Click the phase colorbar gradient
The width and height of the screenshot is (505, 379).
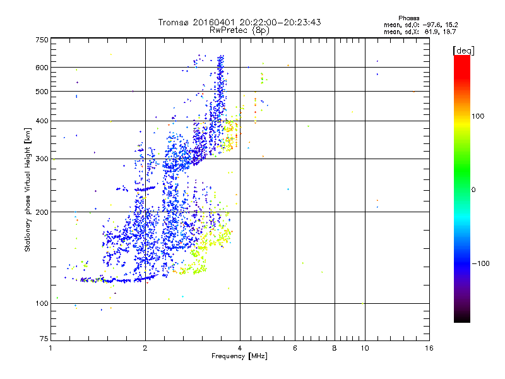(462, 188)
